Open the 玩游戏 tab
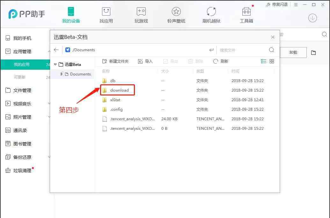The height and width of the screenshot is (218, 330). (x=141, y=15)
